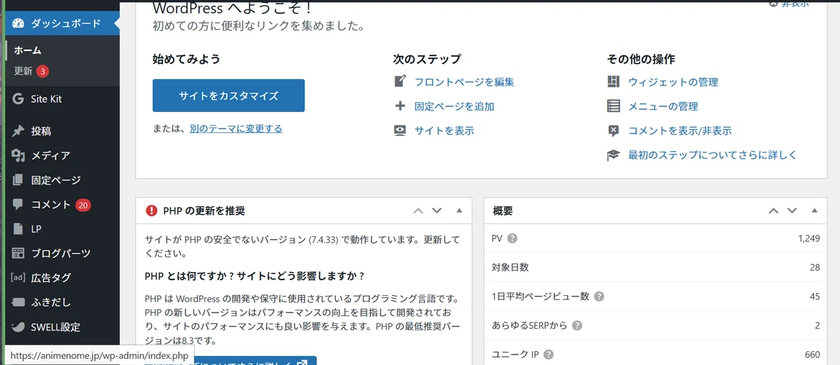This screenshot has height=365, width=840.
Task: Click the menu list icon beside メニューの管理
Action: point(614,106)
